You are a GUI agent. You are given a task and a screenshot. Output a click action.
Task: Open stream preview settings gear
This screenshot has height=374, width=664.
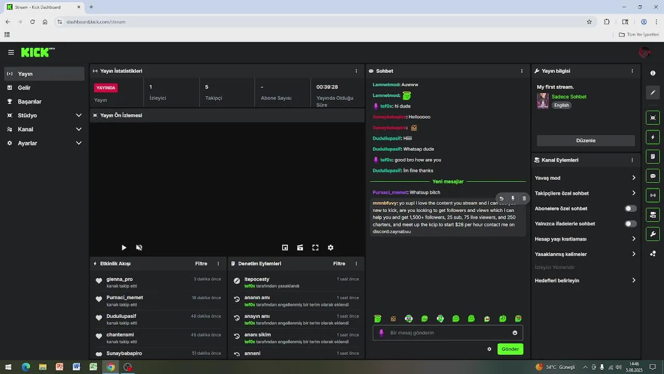click(x=330, y=248)
